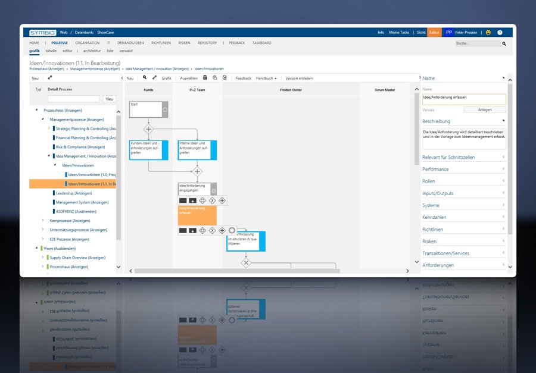Click Auswählen in diagram toolbar
The image size is (536, 373).
point(189,78)
